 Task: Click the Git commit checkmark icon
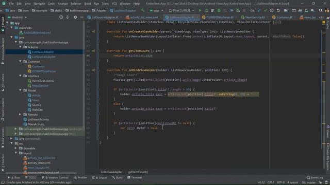[x=266, y=10]
